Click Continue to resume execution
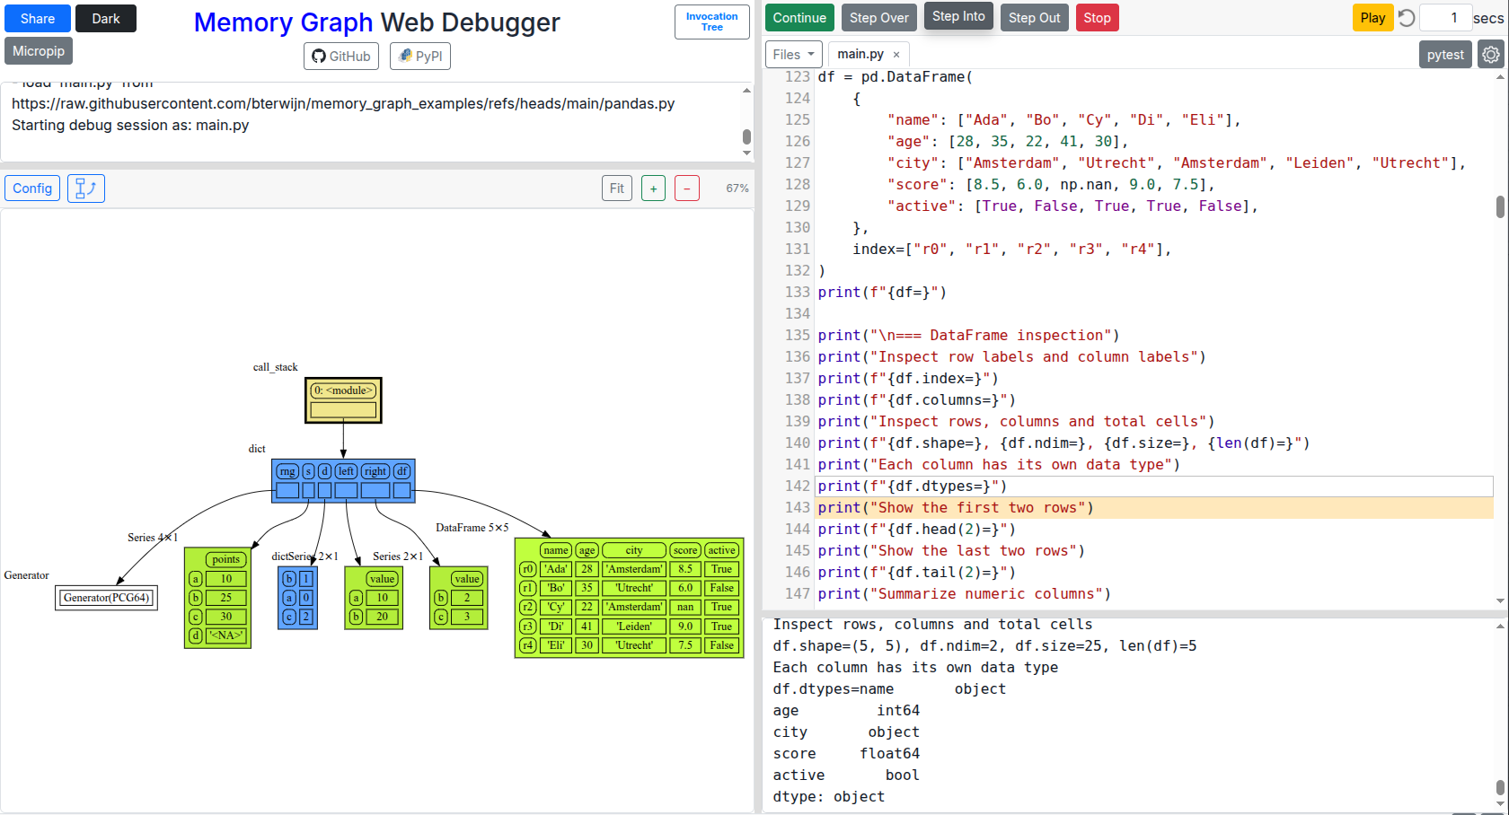This screenshot has height=815, width=1509. (799, 18)
